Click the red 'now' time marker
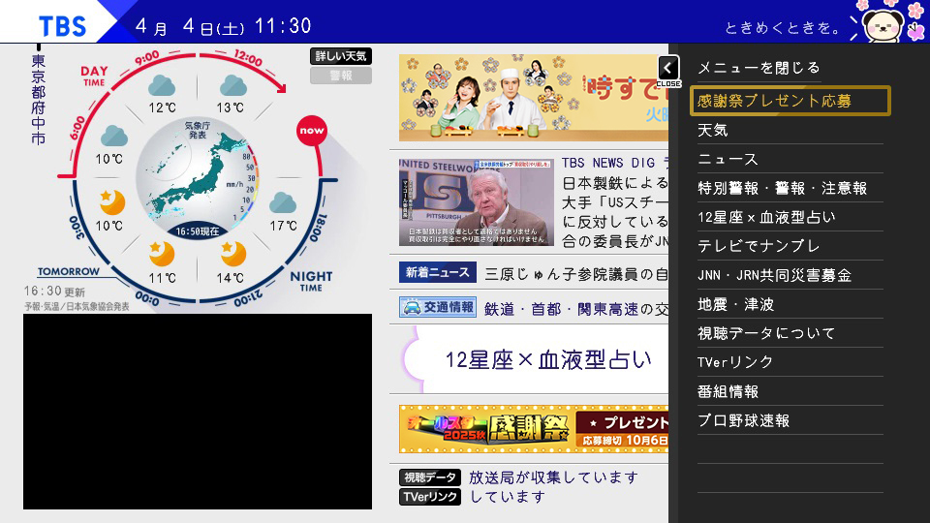930x523 pixels. click(311, 130)
